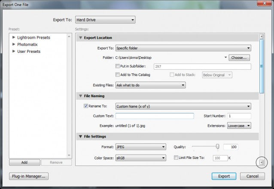This screenshot has height=189, width=274.
Task: Enable Limit File Size To option
Action: click(x=176, y=158)
